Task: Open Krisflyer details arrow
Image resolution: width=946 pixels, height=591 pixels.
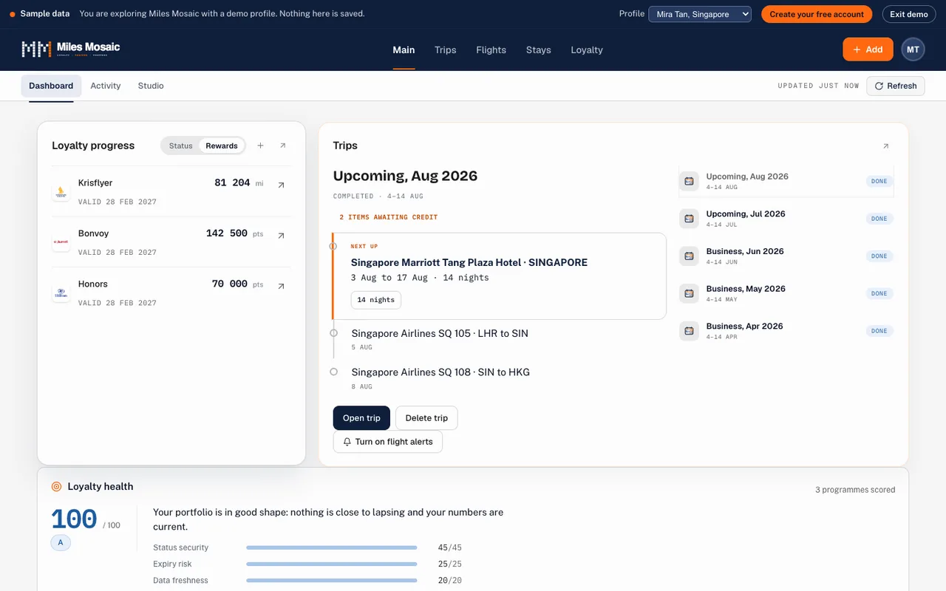Action: pyautogui.click(x=281, y=185)
